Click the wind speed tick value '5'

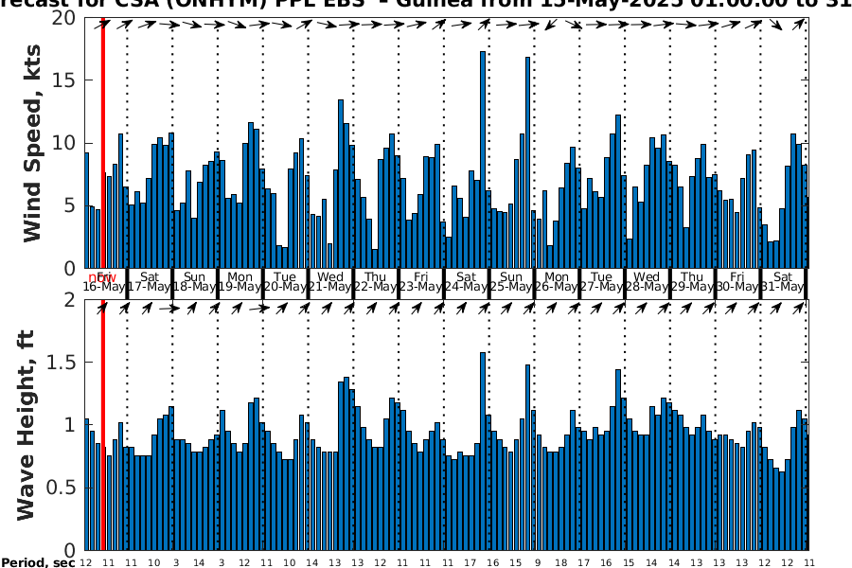70,206
